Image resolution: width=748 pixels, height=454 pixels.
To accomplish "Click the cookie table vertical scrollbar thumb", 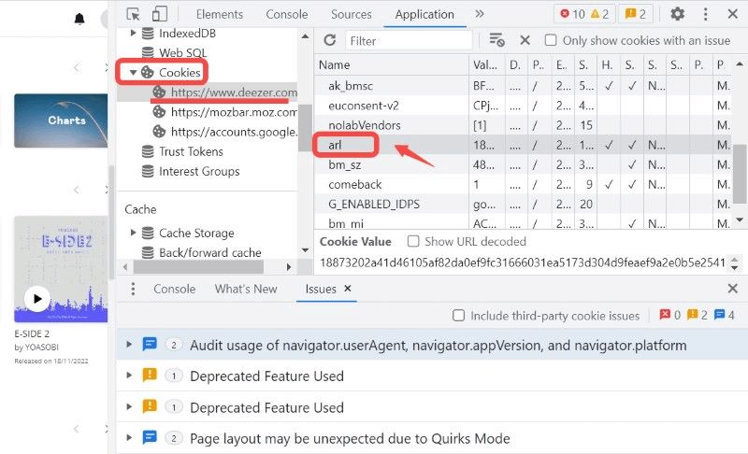I will tap(740, 173).
